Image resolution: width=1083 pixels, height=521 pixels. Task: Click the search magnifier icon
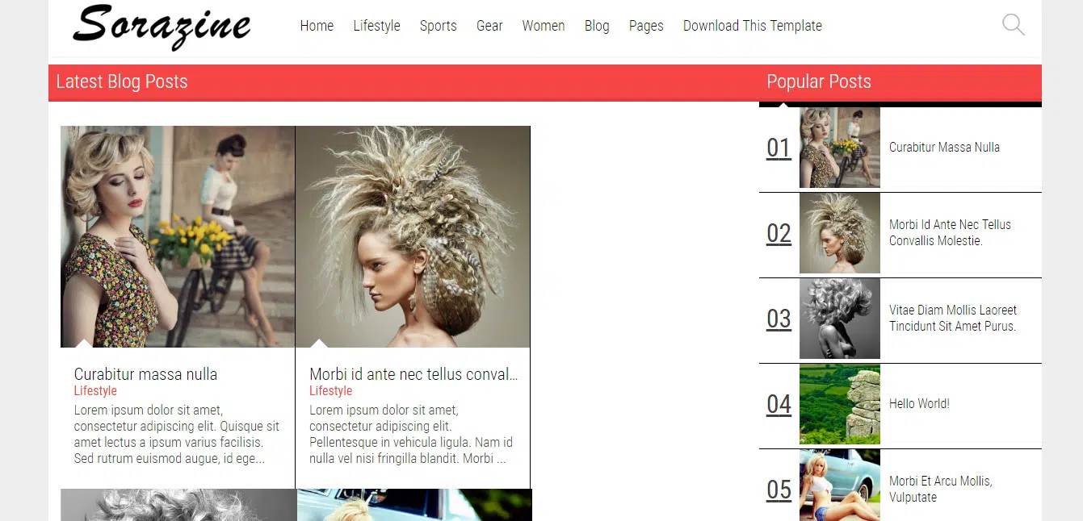1013,25
